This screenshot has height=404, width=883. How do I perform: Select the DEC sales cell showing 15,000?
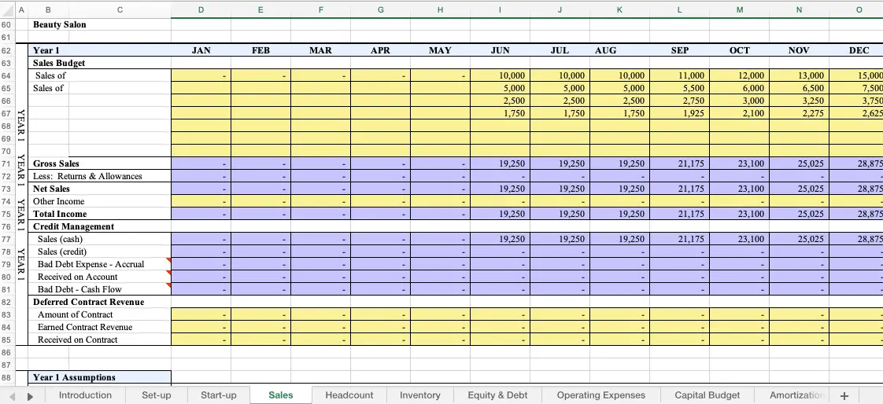(859, 75)
